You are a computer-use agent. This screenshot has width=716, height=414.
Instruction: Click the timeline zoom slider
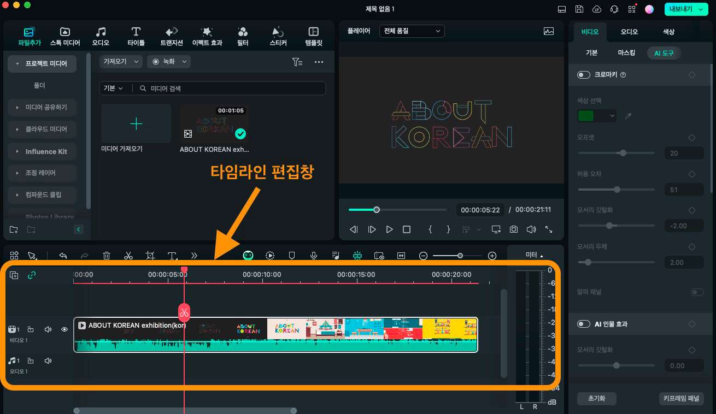pyautogui.click(x=457, y=255)
